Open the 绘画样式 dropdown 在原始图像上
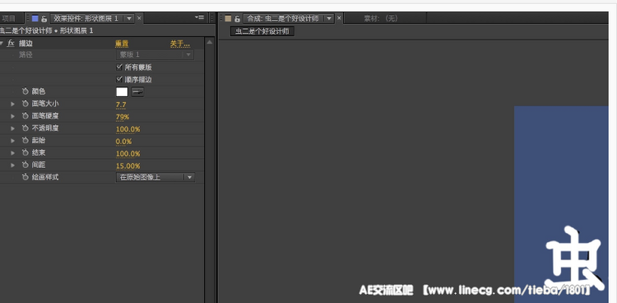The width and height of the screenshot is (617, 303). point(155,177)
